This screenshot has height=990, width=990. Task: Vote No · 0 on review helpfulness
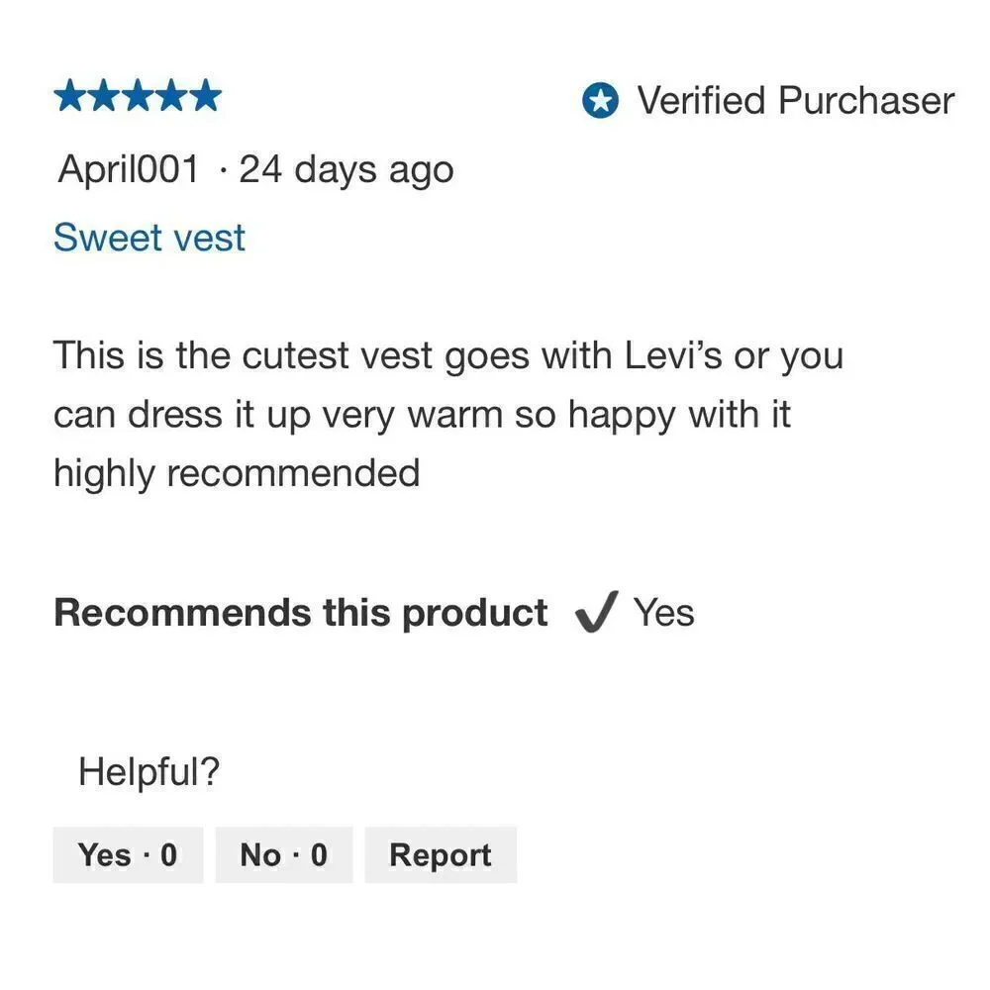[x=284, y=855]
